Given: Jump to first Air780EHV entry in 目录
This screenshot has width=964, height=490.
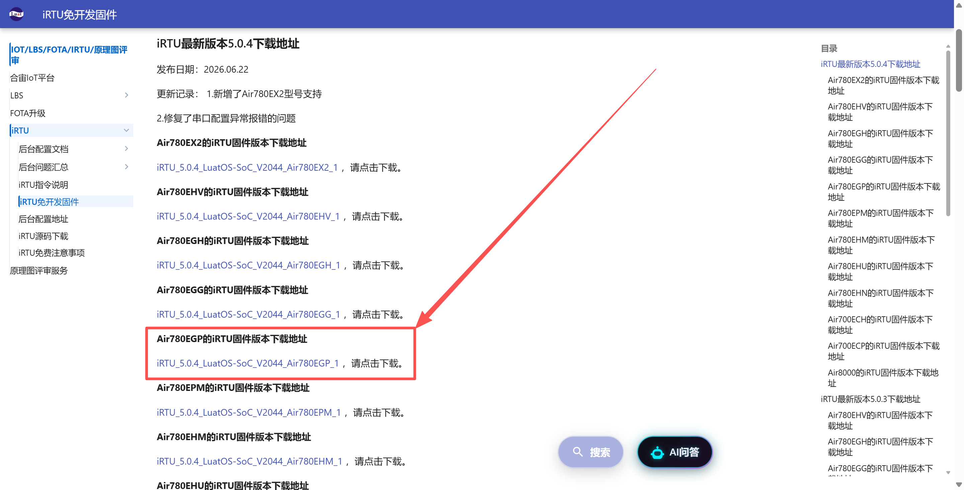Looking at the screenshot, I should [880, 112].
